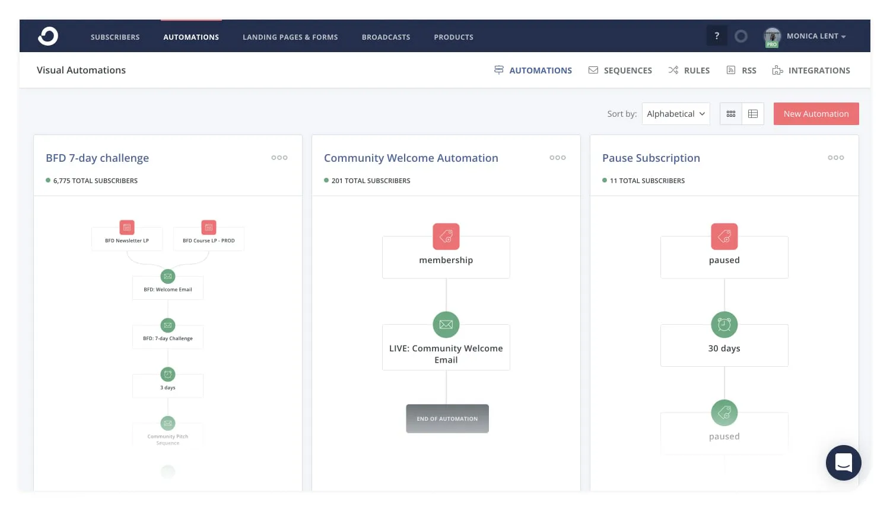The image size is (890, 512).
Task: Click the 30 days delay clock icon
Action: pos(724,324)
